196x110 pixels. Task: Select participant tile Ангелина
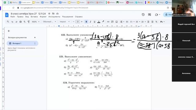click(x=184, y=73)
